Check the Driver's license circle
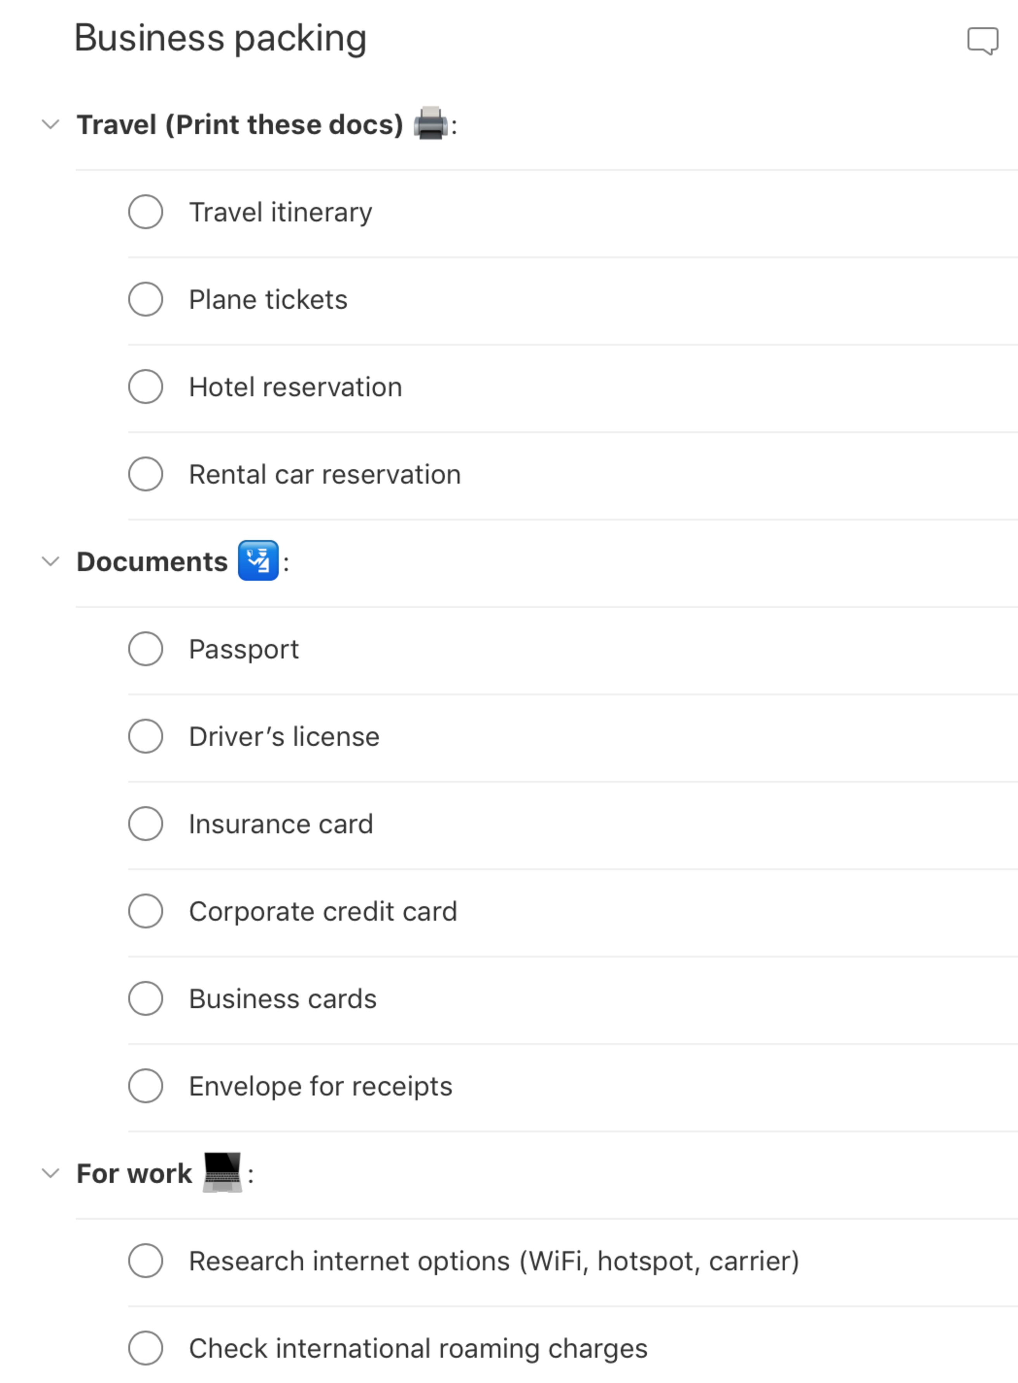1018x1383 pixels. point(145,737)
